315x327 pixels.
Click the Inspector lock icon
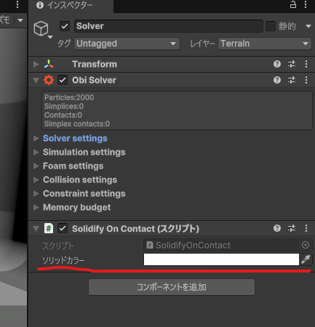click(x=293, y=4)
